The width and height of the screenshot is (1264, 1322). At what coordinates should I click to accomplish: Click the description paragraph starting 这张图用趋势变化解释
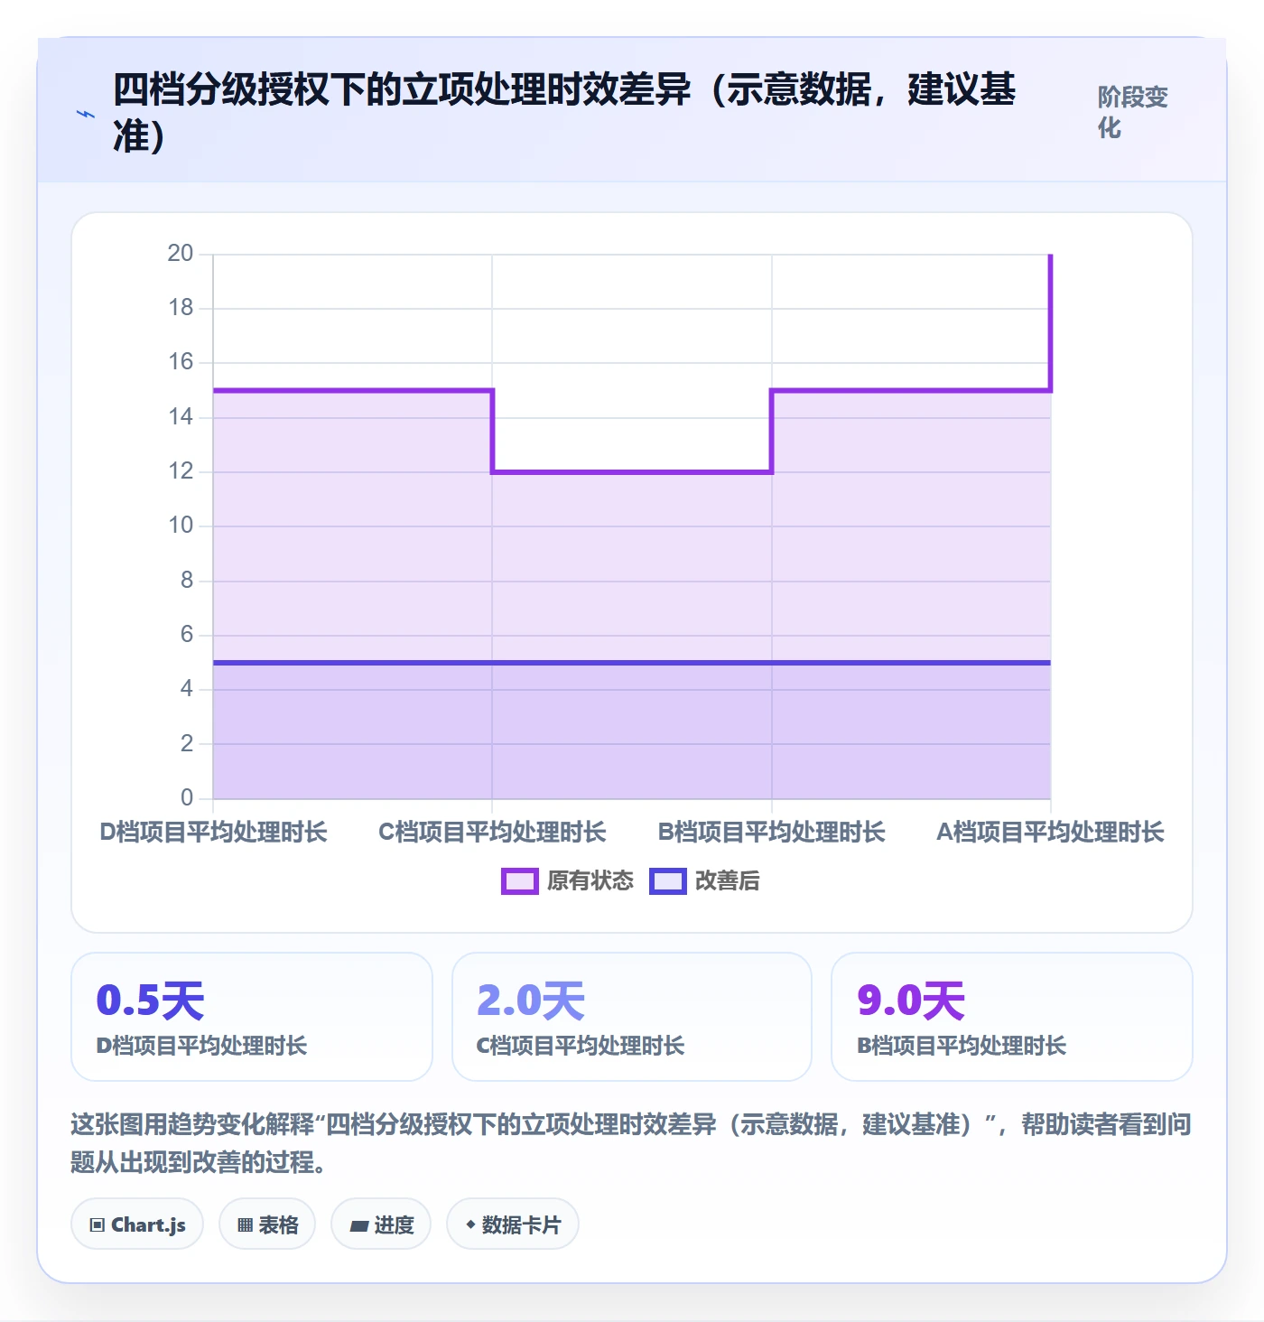point(631,1142)
